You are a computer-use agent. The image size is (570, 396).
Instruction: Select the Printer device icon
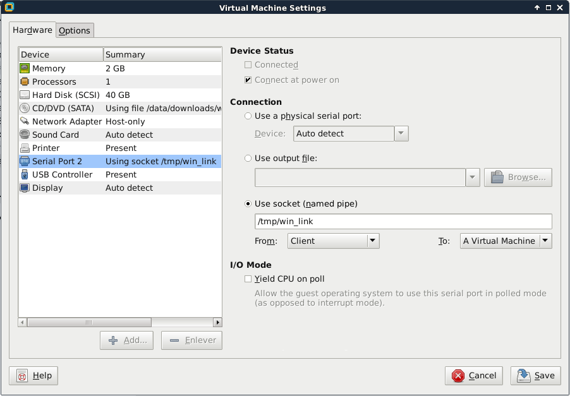(25, 148)
